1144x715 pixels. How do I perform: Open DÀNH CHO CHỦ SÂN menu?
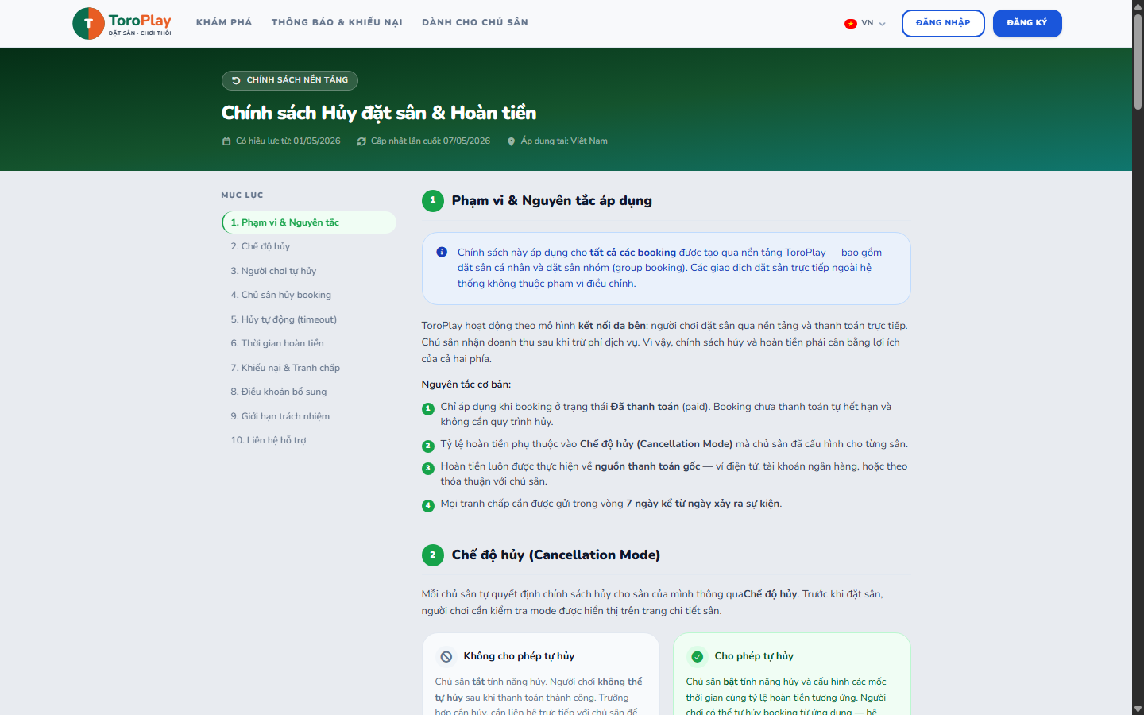pyautogui.click(x=475, y=22)
